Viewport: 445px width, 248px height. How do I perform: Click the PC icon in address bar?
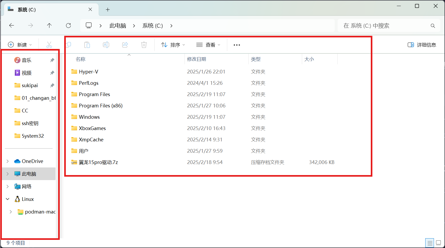[x=89, y=26]
